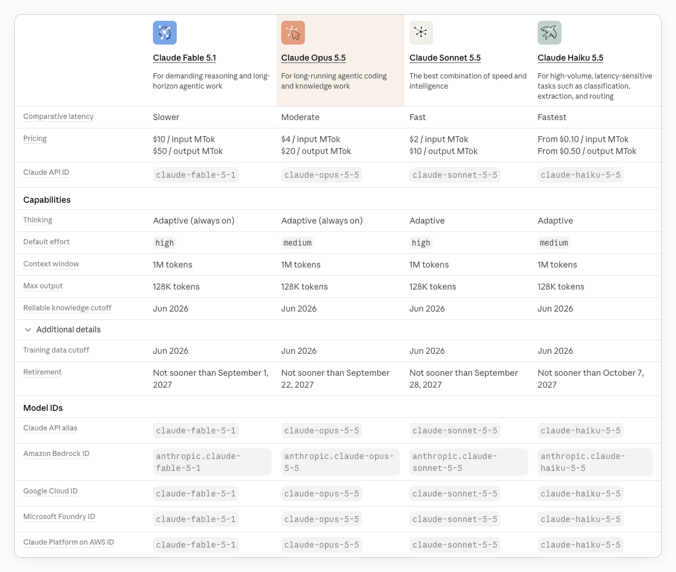Open the Claude Opus 5.5 model link
The width and height of the screenshot is (676, 572).
pos(314,58)
